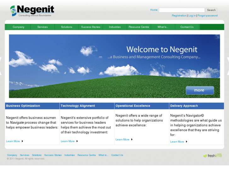Open the Log in link
Screen dimensions: 229x172
click(192, 15)
